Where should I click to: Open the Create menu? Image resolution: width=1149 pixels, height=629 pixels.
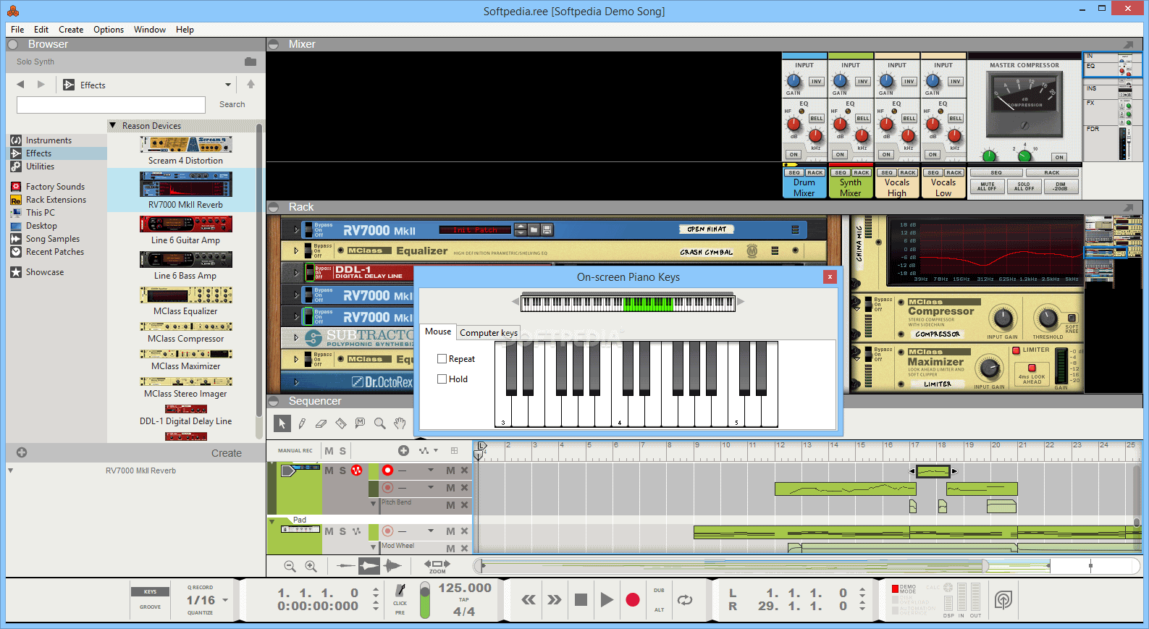[x=71, y=30]
